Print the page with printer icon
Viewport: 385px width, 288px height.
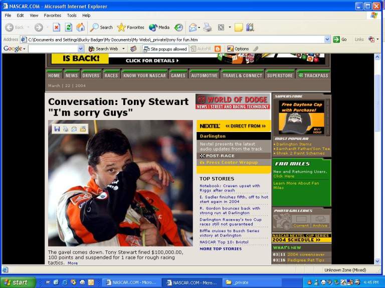(208, 27)
